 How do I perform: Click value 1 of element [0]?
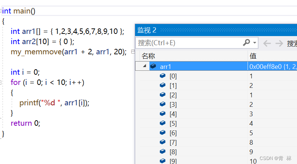[x=251, y=76]
